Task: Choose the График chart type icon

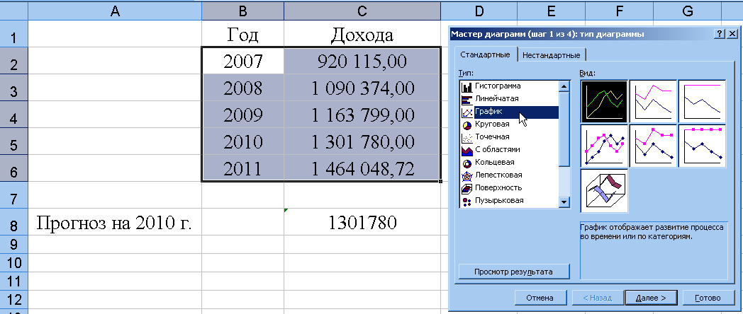Action: point(467,112)
